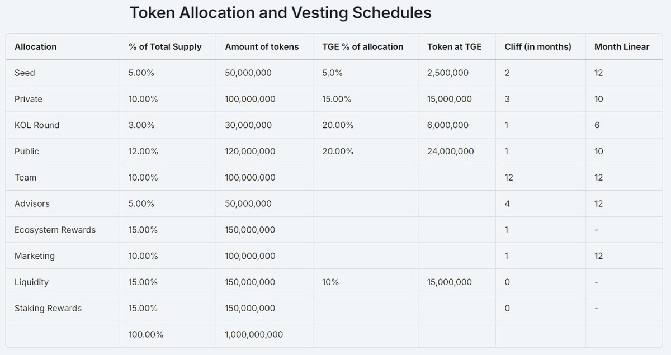
Task: Select the "Public" allocation row label
Action: (27, 152)
